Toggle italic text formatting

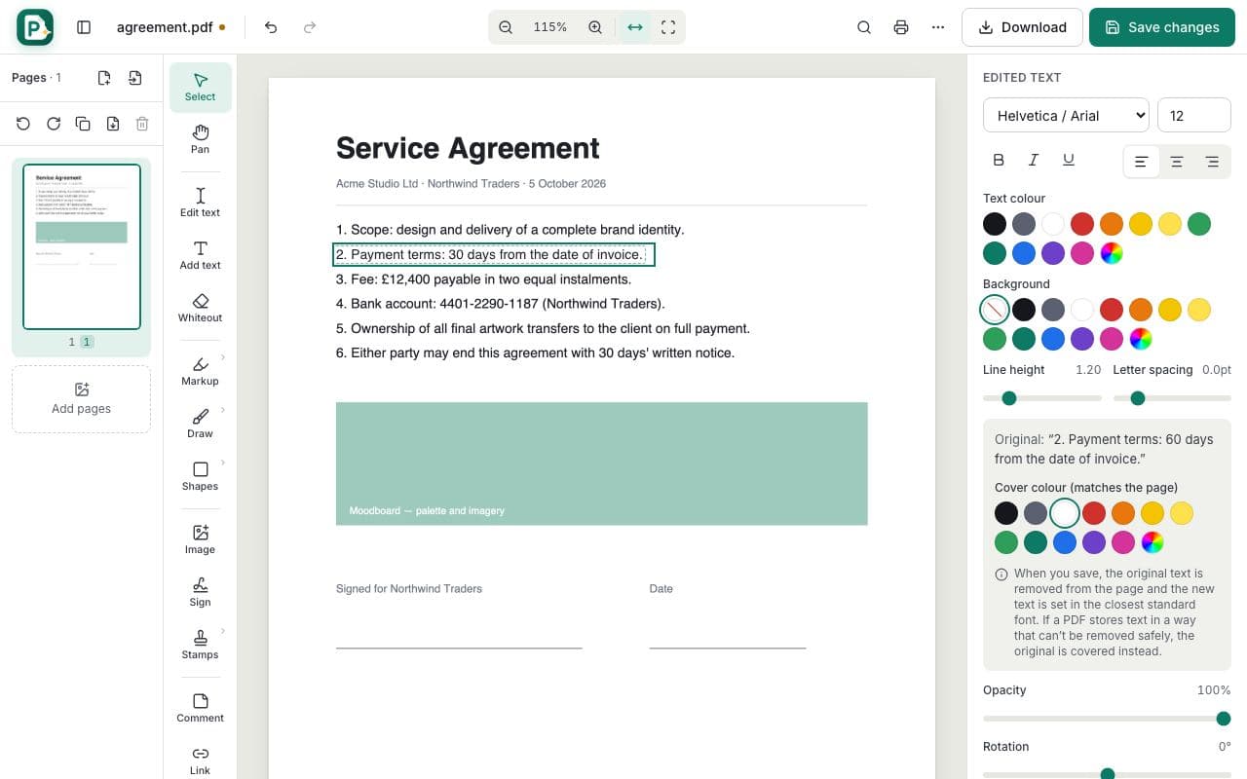point(1034,161)
